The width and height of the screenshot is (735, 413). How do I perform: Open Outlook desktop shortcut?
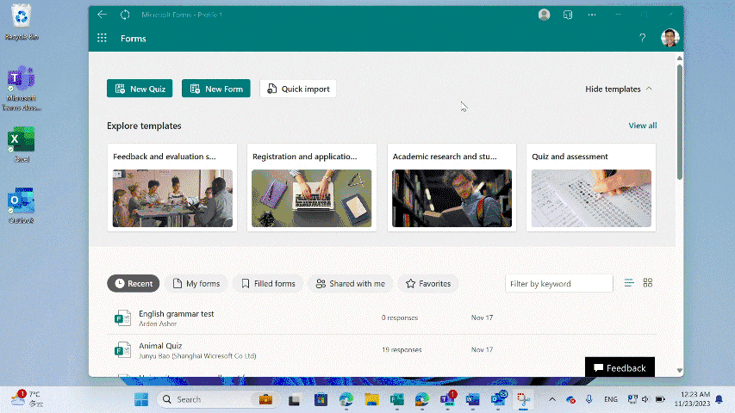click(22, 206)
